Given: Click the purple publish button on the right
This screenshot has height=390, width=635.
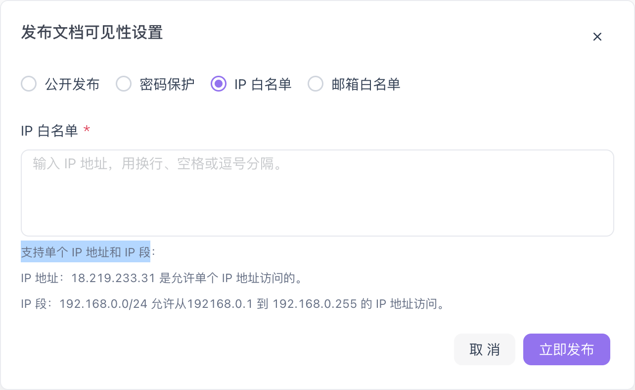Looking at the screenshot, I should pyautogui.click(x=566, y=349).
